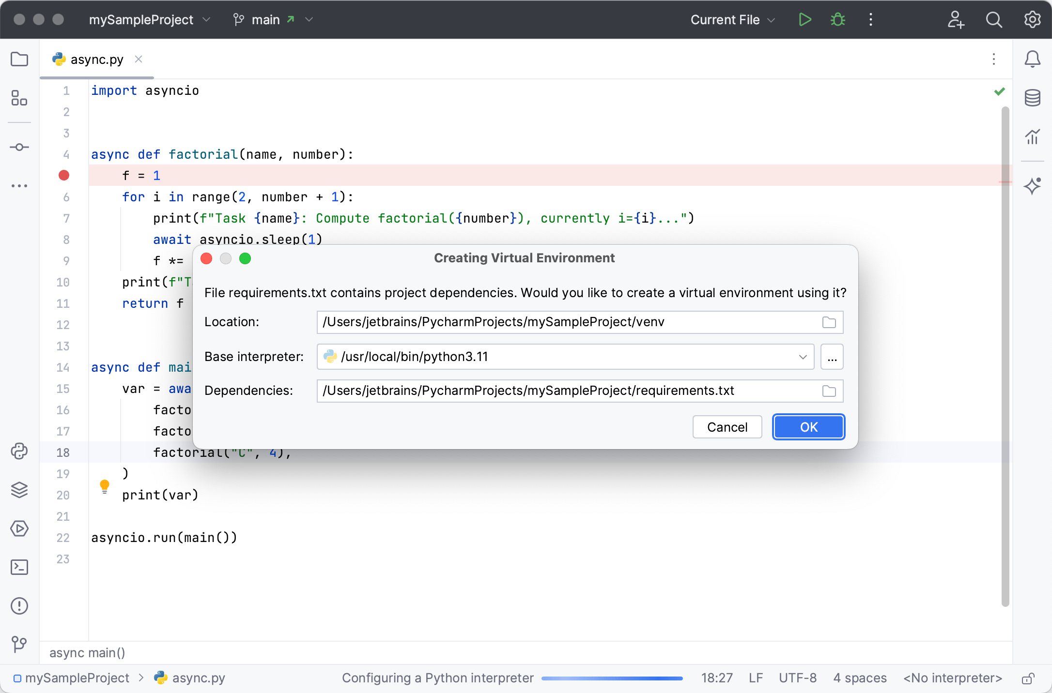Open the Problems tool window
Image resolution: width=1052 pixels, height=693 pixels.
coord(19,606)
